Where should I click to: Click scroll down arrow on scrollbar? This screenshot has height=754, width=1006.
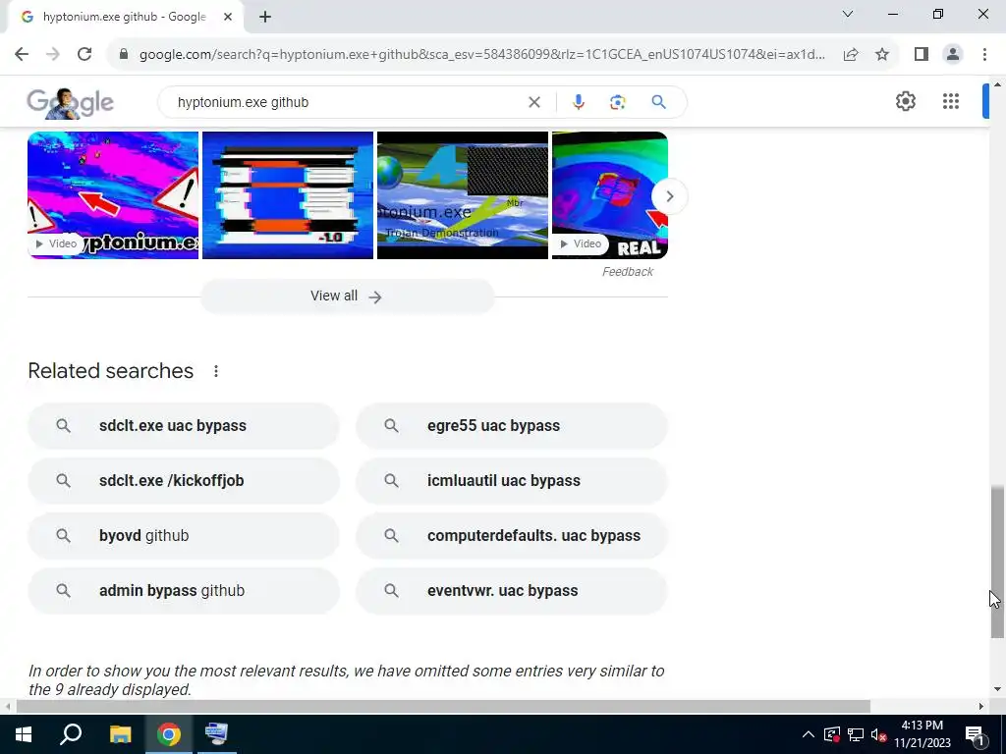click(x=997, y=690)
